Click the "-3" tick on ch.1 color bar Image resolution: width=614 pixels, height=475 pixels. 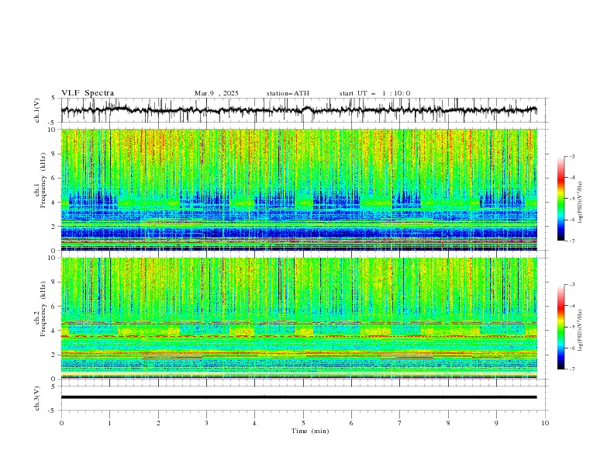tap(571, 156)
